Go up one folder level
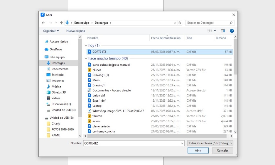 click(61, 23)
